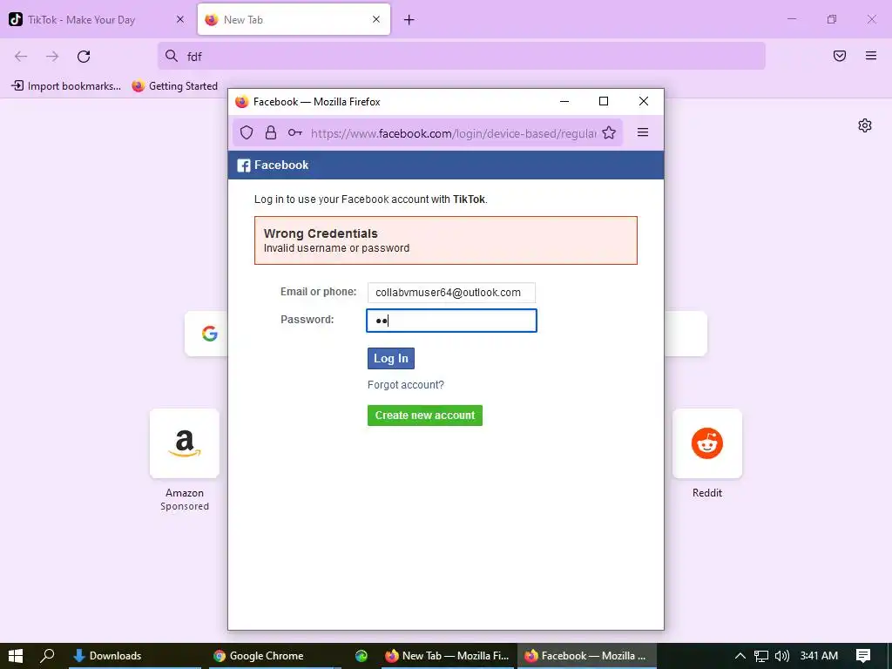This screenshot has width=892, height=669.
Task: Click inside the Password field
Action: coord(452,321)
